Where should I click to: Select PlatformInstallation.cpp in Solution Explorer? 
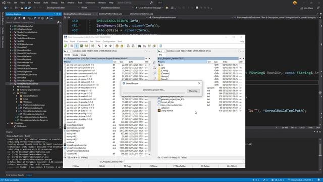pos(34,105)
